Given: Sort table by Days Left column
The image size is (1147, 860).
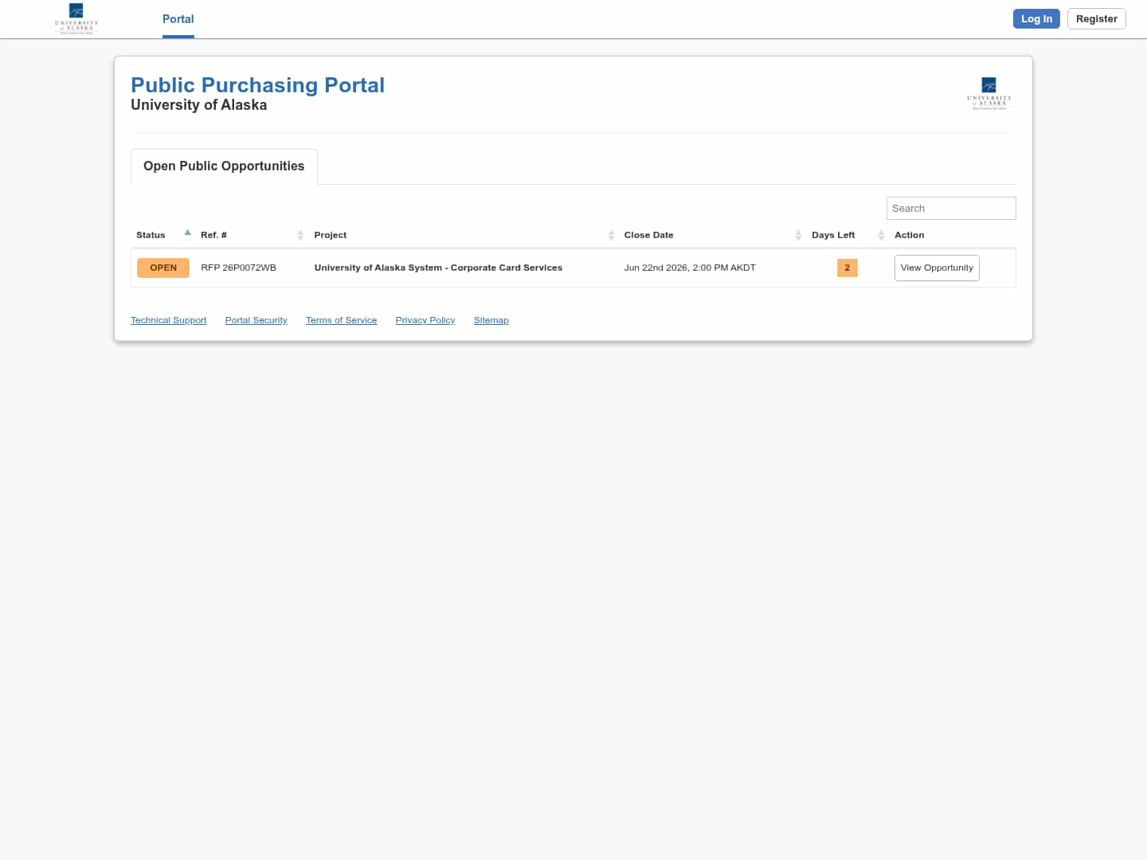Looking at the screenshot, I should 848,235.
